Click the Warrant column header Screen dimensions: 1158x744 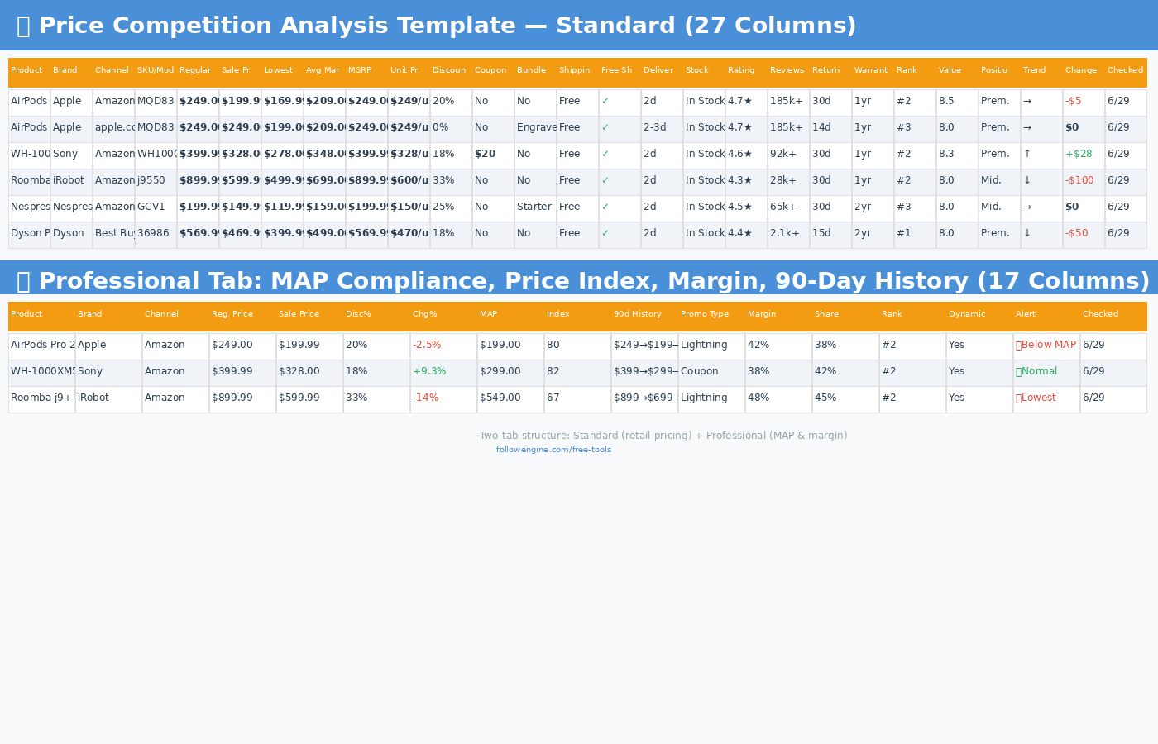click(x=873, y=70)
